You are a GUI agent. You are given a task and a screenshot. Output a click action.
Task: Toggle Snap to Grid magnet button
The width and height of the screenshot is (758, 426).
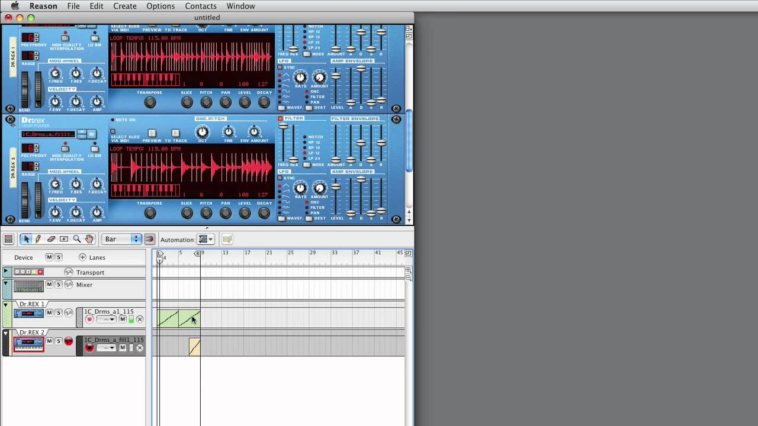149,239
